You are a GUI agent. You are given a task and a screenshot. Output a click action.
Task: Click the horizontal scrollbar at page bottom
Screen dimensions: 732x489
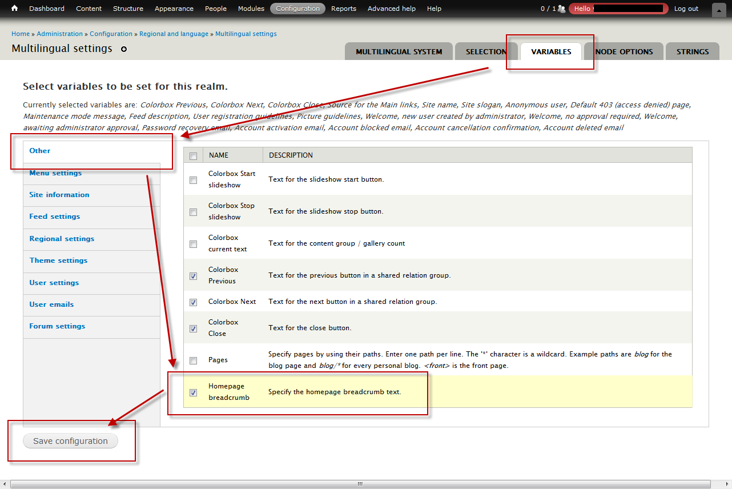[x=360, y=484]
